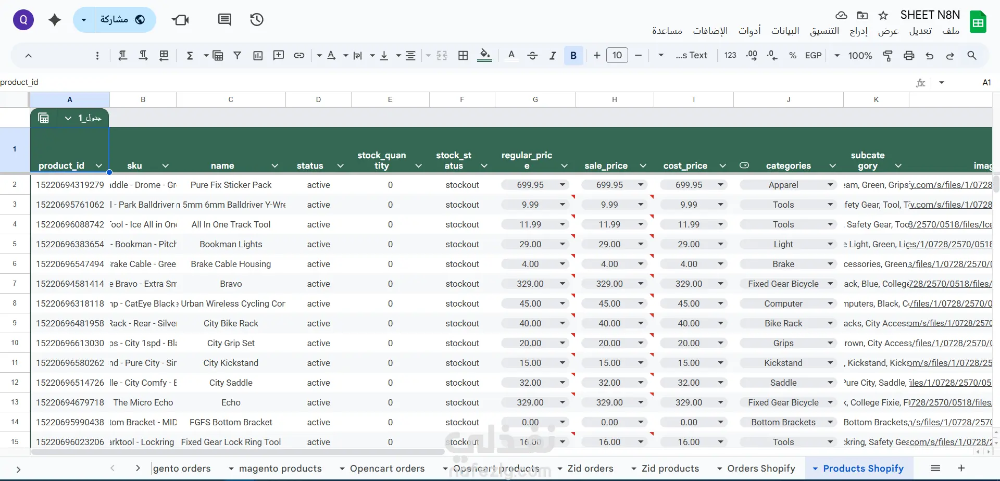This screenshot has height=481, width=1000.
Task: Open the status column filter dropdown
Action: pyautogui.click(x=341, y=166)
